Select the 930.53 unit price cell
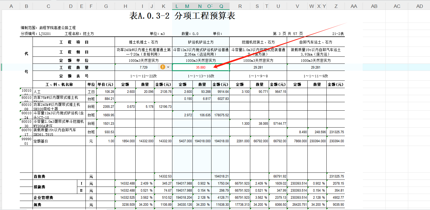 pos(106,132)
